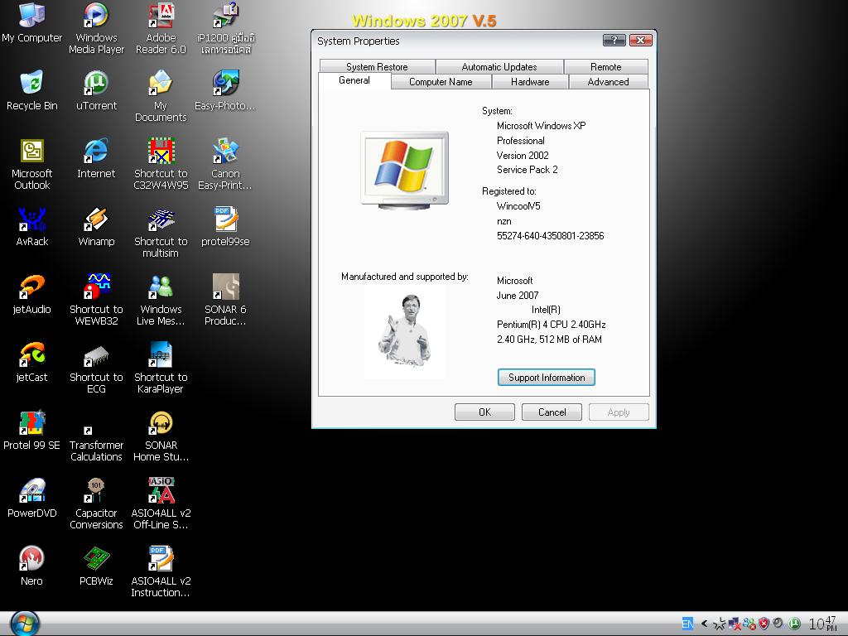
Task: Select the Shortcut to WEWB32 icon
Action: click(96, 300)
